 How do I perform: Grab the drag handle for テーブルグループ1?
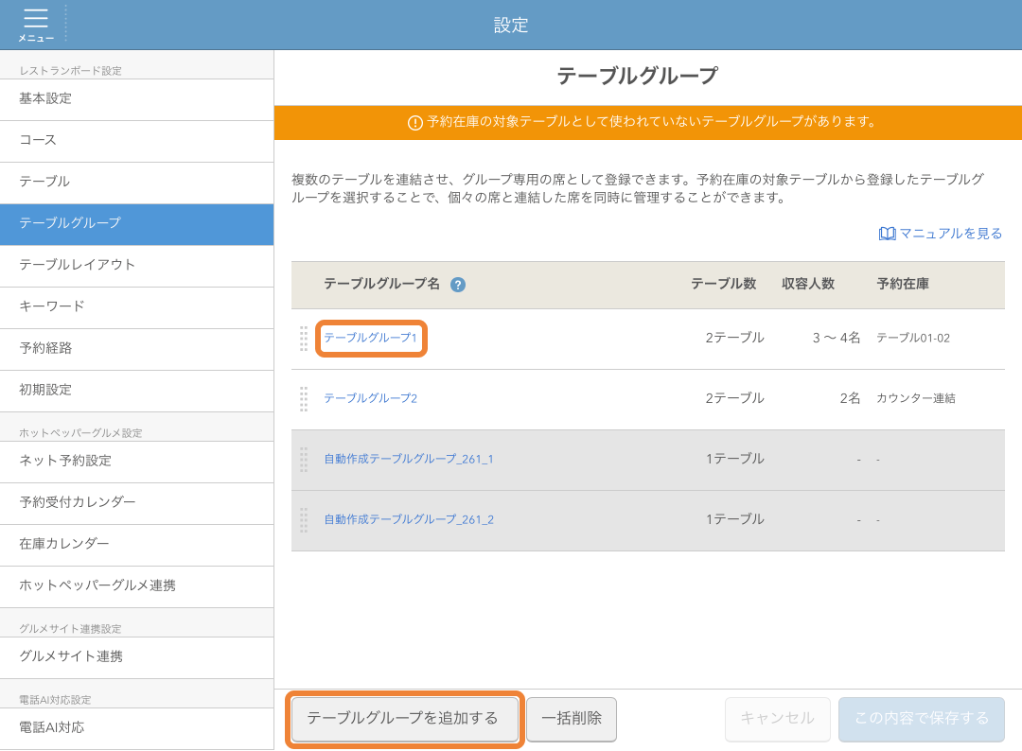[304, 338]
